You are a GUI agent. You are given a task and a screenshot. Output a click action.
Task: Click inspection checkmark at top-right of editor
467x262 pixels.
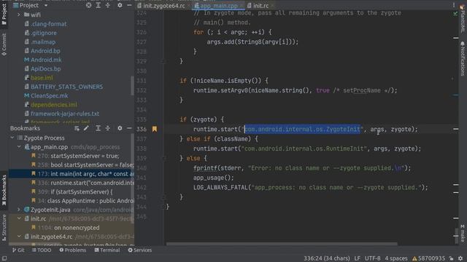[455, 13]
